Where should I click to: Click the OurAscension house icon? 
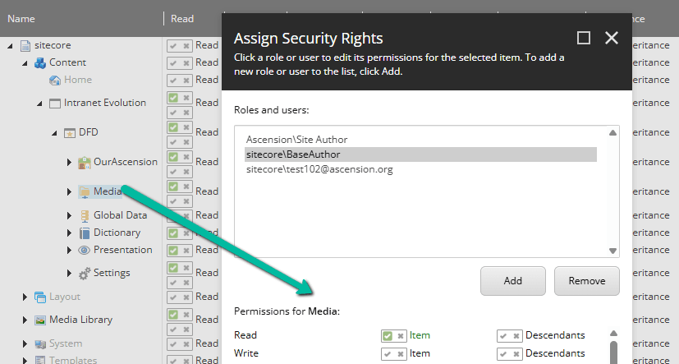(85, 163)
